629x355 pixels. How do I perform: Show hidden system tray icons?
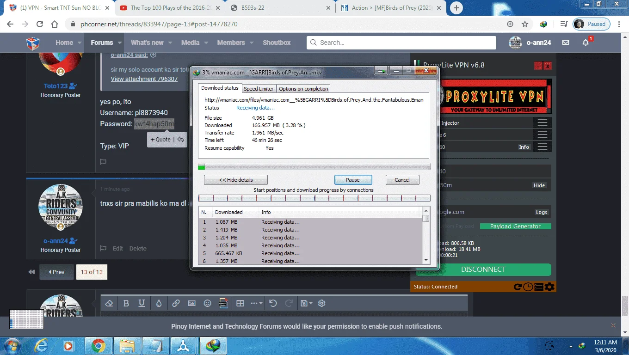(x=570, y=346)
